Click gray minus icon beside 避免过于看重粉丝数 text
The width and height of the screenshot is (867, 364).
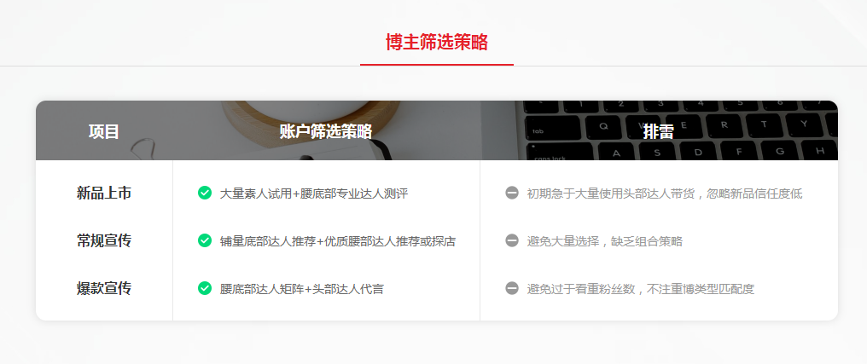point(512,288)
